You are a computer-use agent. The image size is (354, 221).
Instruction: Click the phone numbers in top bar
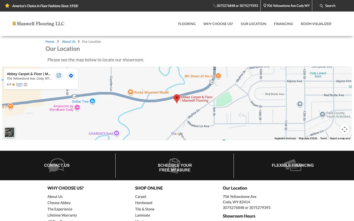click(237, 6)
